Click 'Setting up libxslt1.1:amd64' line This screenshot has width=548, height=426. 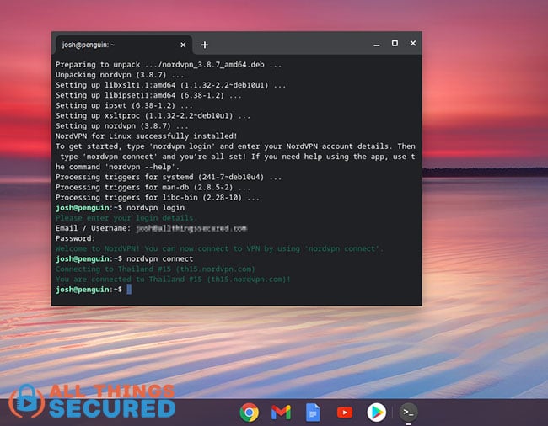(x=170, y=85)
